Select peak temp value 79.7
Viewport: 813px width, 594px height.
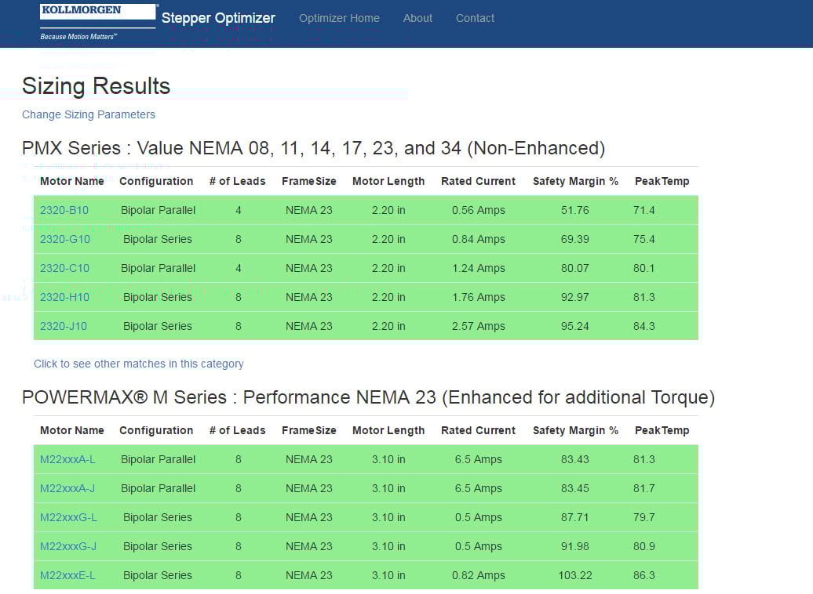644,517
